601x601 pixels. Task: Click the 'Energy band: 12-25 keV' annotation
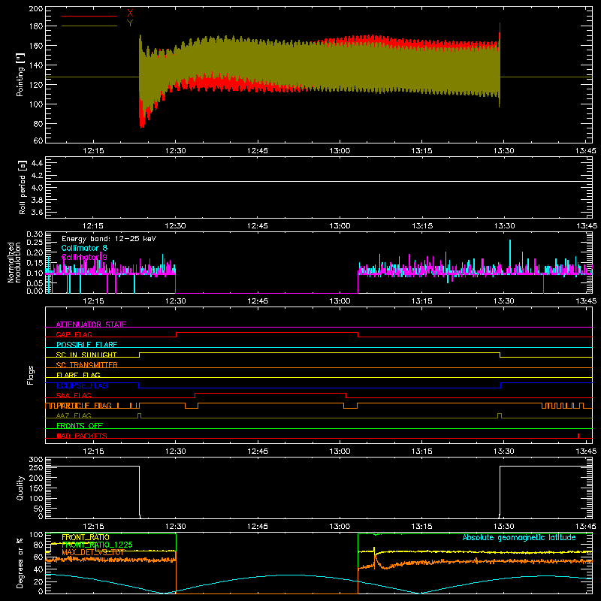coord(109,239)
